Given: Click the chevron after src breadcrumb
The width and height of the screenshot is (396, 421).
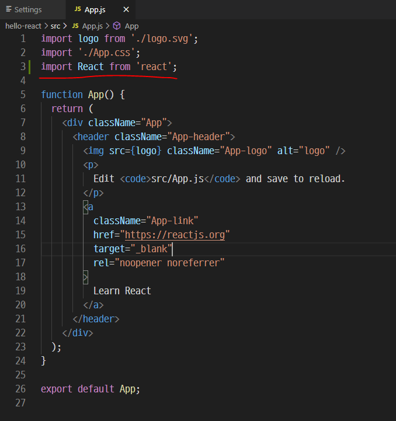Looking at the screenshot, I should tap(65, 26).
